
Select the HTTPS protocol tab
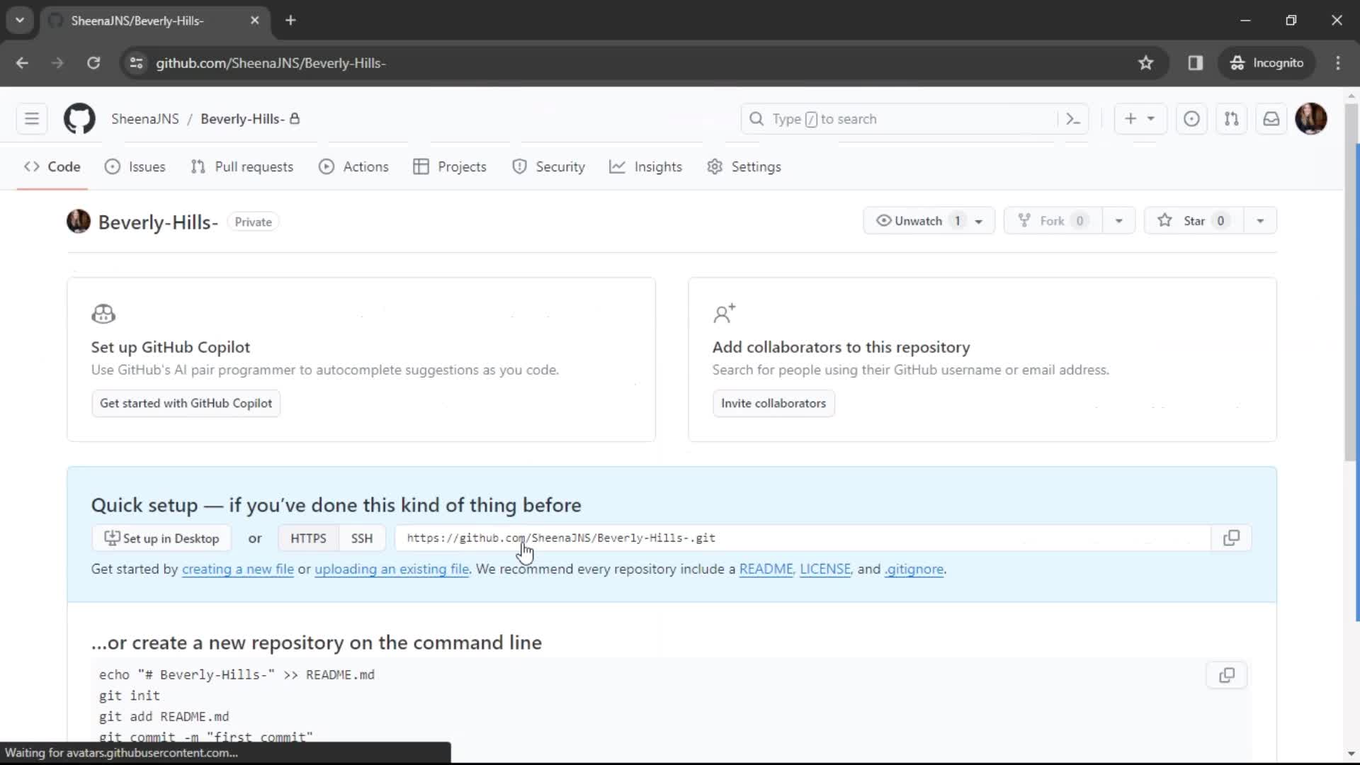click(x=308, y=537)
